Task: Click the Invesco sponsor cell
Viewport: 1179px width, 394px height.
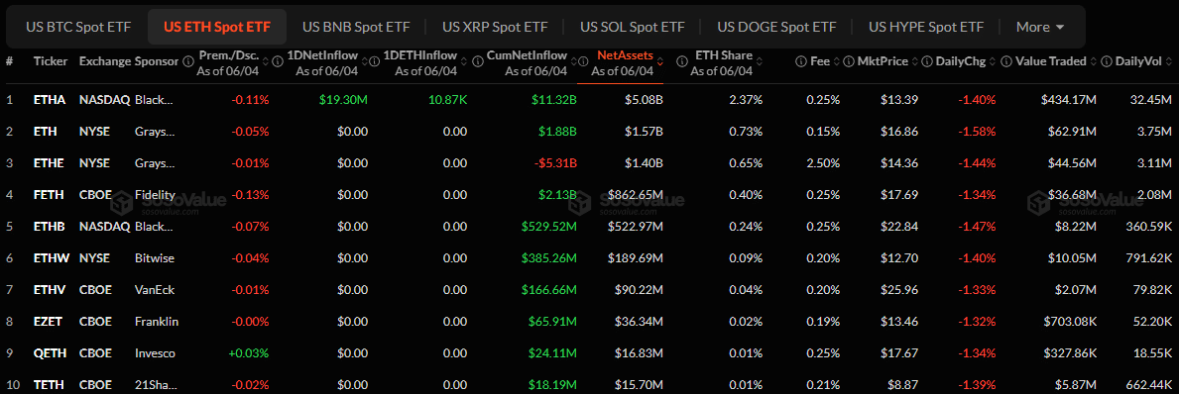Action: tap(155, 353)
